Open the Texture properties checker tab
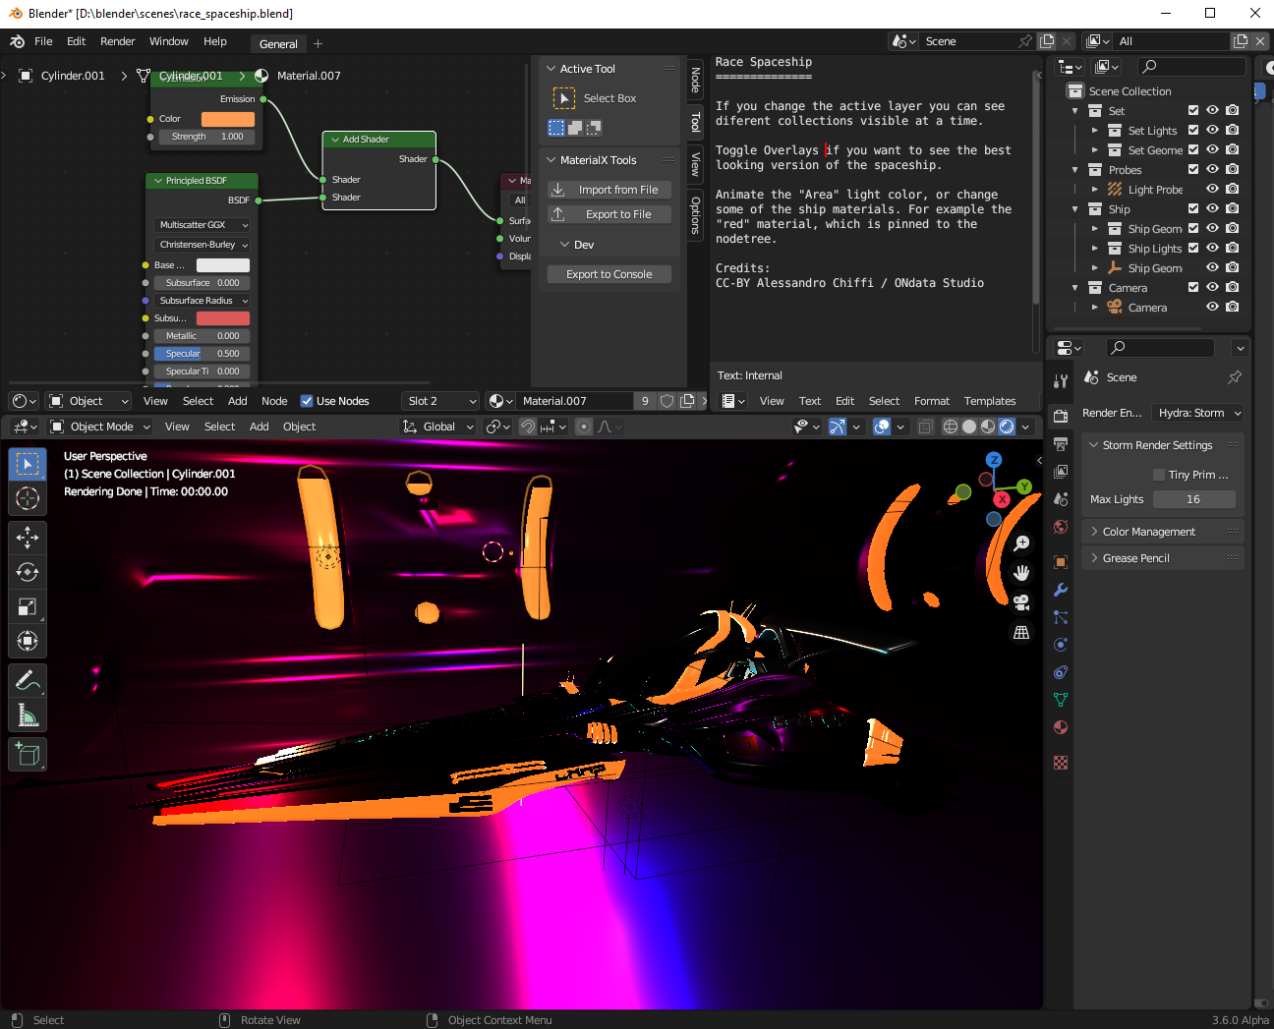Image resolution: width=1274 pixels, height=1029 pixels. 1061,763
